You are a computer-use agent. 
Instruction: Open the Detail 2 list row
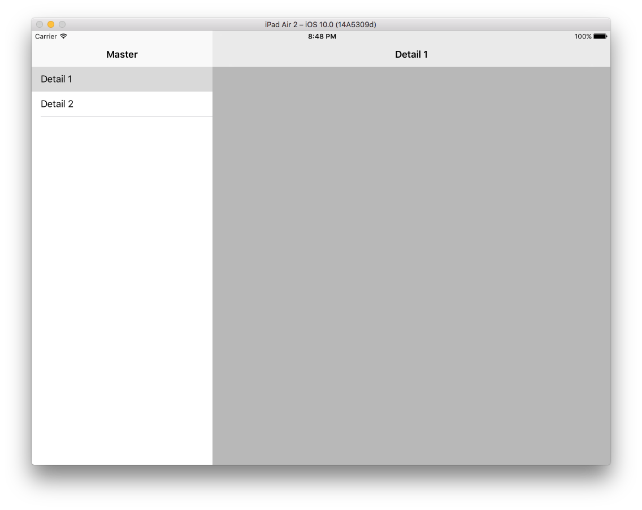(122, 104)
